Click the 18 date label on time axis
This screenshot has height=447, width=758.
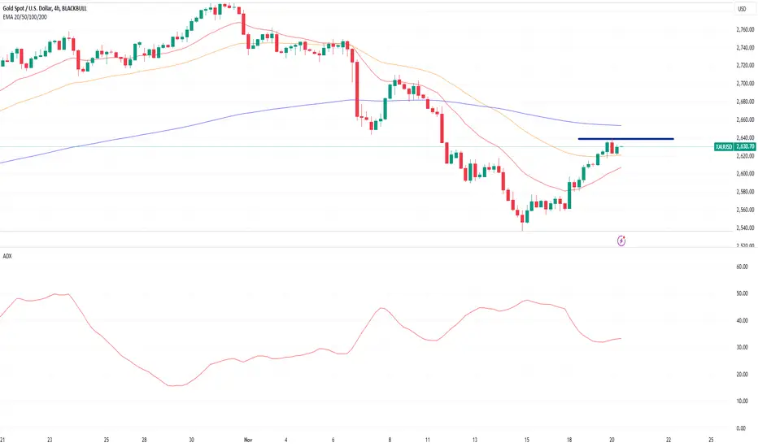click(x=569, y=440)
